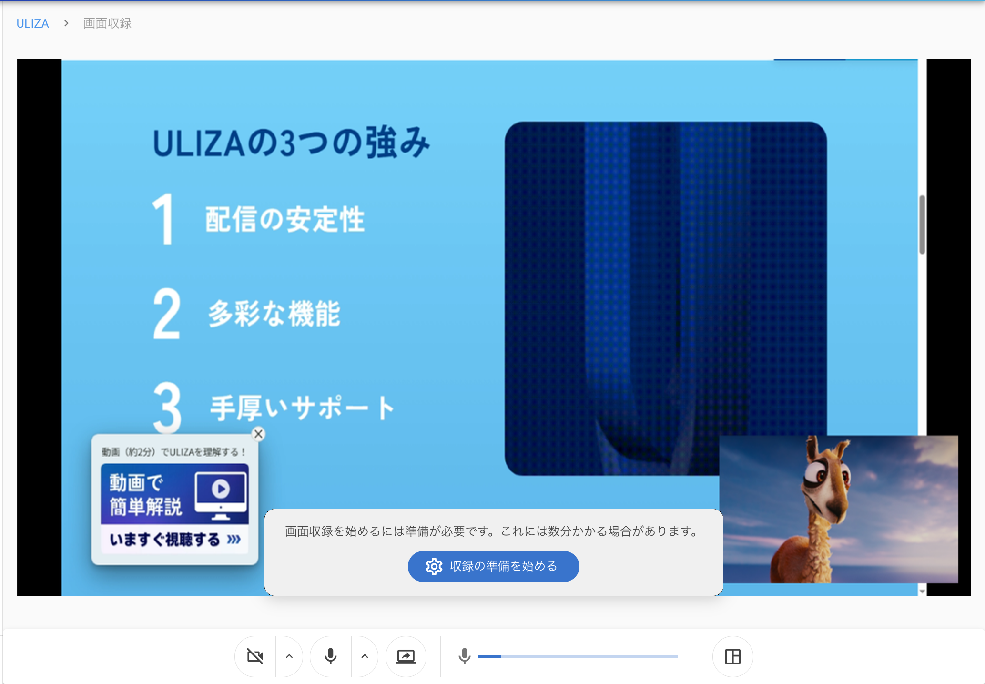Click the 動画で簡単解説 banner thumbnail
985x684 pixels.
point(175,494)
